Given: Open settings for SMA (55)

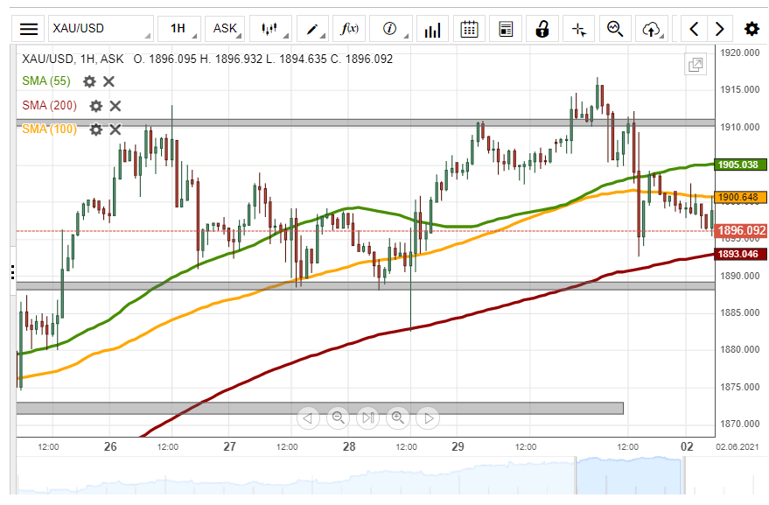Looking at the screenshot, I should pos(89,81).
